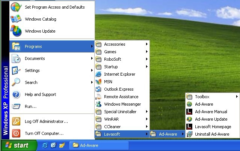Click the Lavasoft Homepage icon
The height and width of the screenshot is (151, 240).
[189, 127]
